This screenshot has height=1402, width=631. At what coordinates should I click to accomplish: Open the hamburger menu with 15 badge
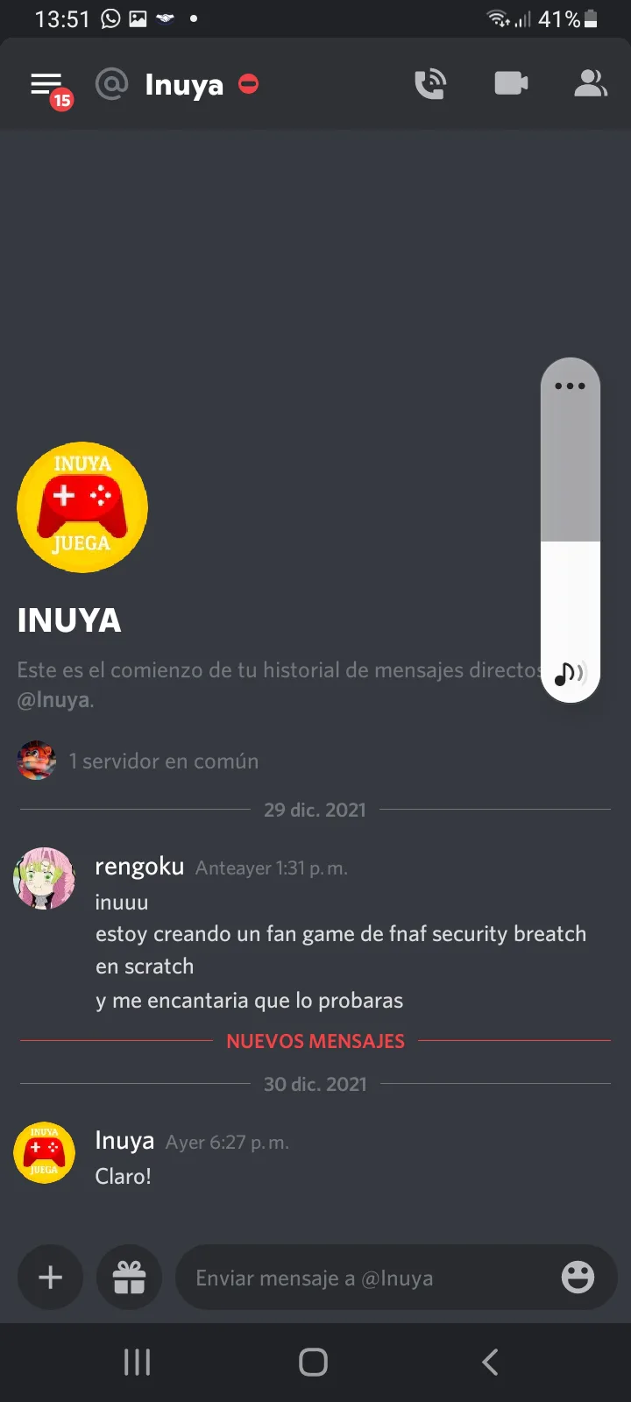(x=50, y=88)
